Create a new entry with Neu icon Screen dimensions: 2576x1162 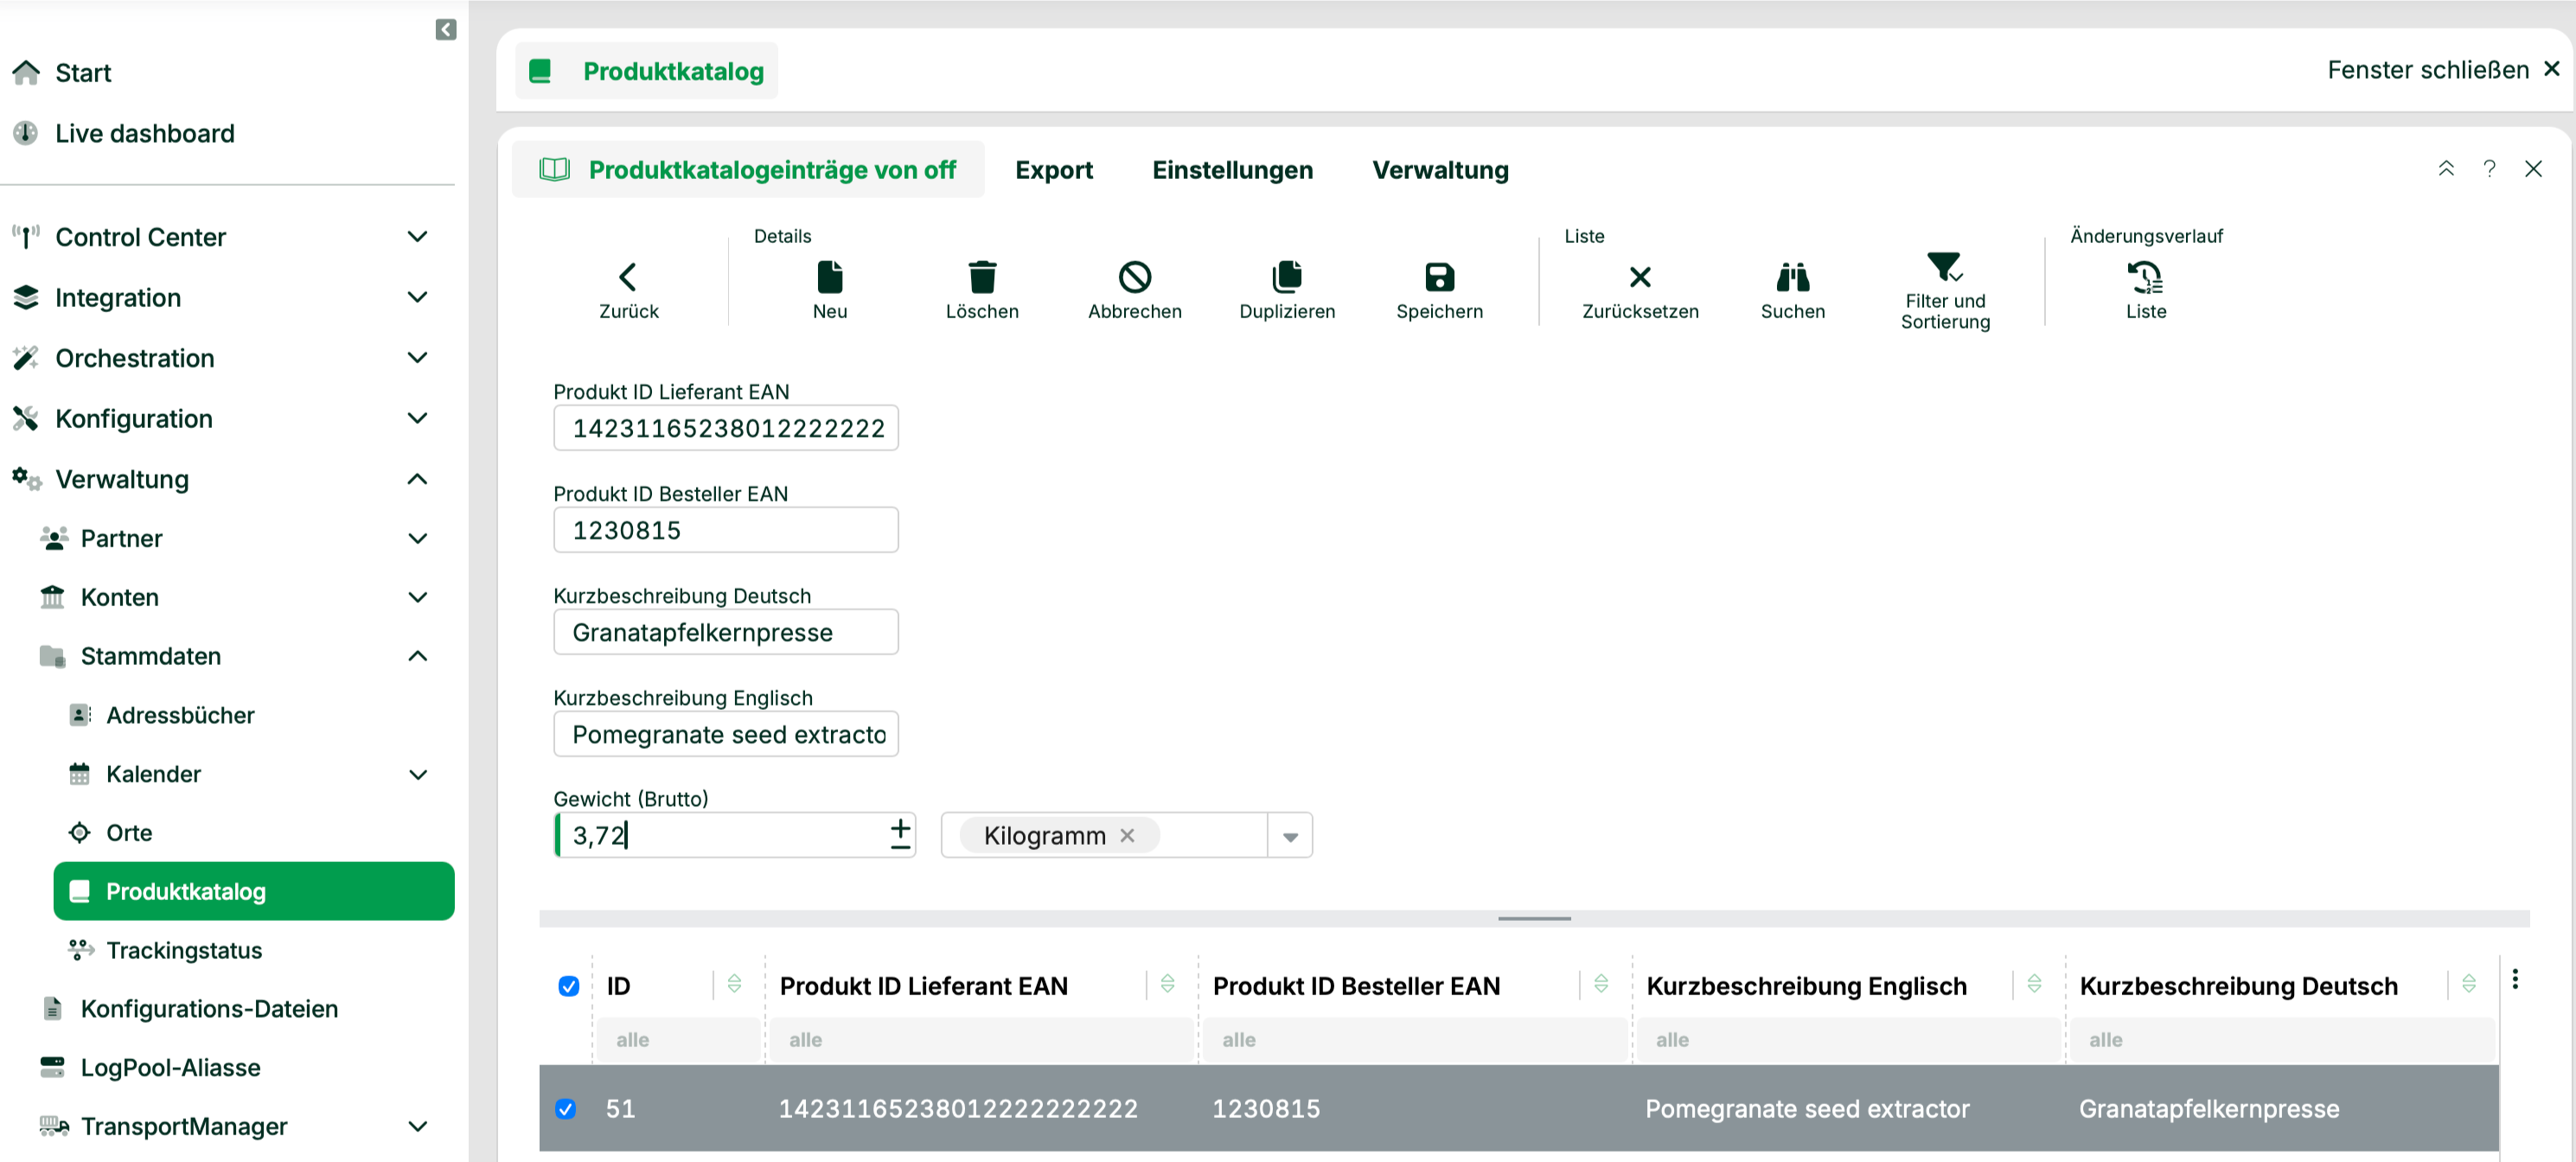click(829, 277)
